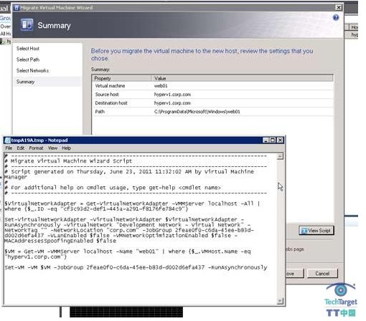Click the Migrate wizard title bar icon
Image resolution: width=366 pixels, height=321 pixels.
[17, 8]
